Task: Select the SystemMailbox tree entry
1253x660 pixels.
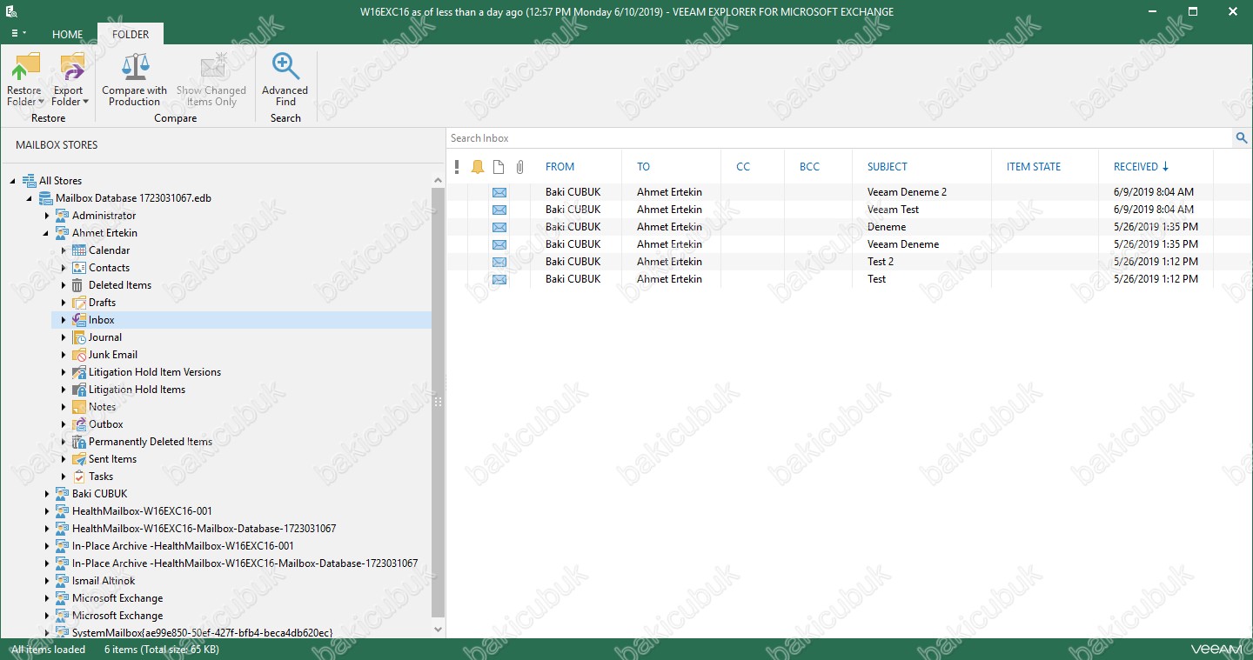Action: (x=202, y=633)
